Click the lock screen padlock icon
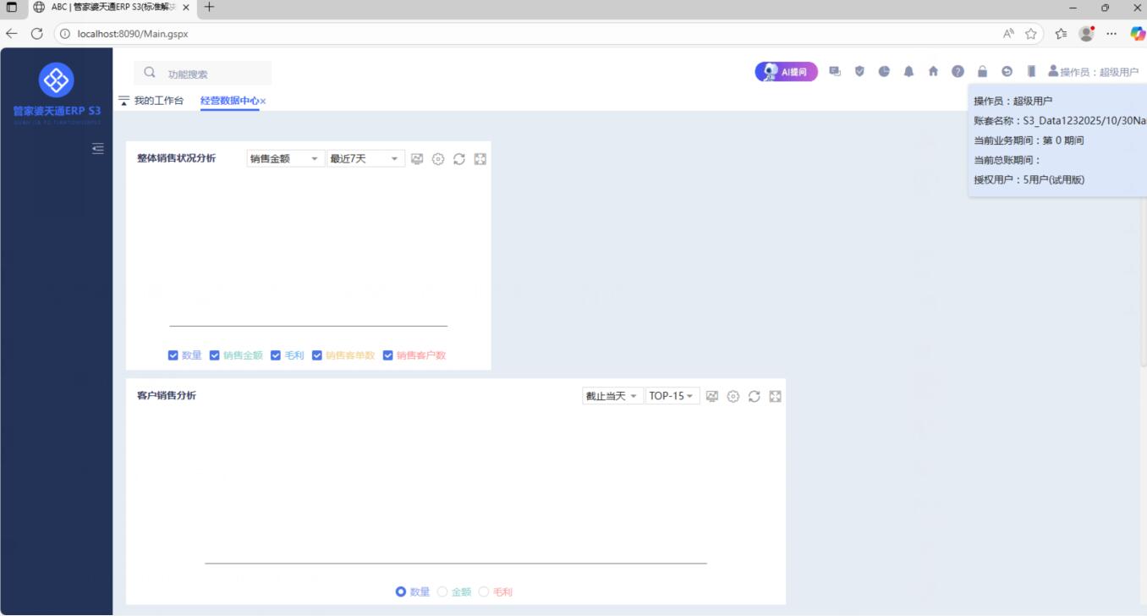1147x616 pixels. click(982, 72)
